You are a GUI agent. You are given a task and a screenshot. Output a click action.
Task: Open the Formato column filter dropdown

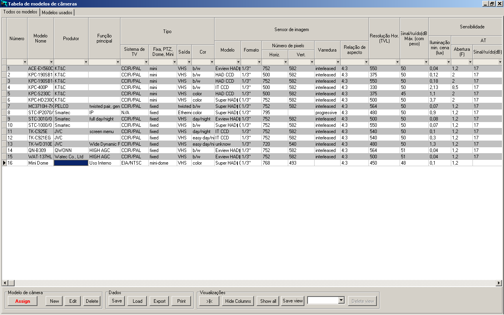click(259, 62)
